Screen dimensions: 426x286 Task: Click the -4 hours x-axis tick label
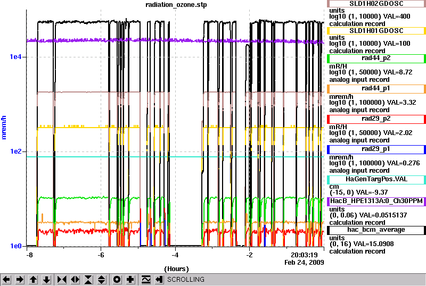click(x=175, y=255)
